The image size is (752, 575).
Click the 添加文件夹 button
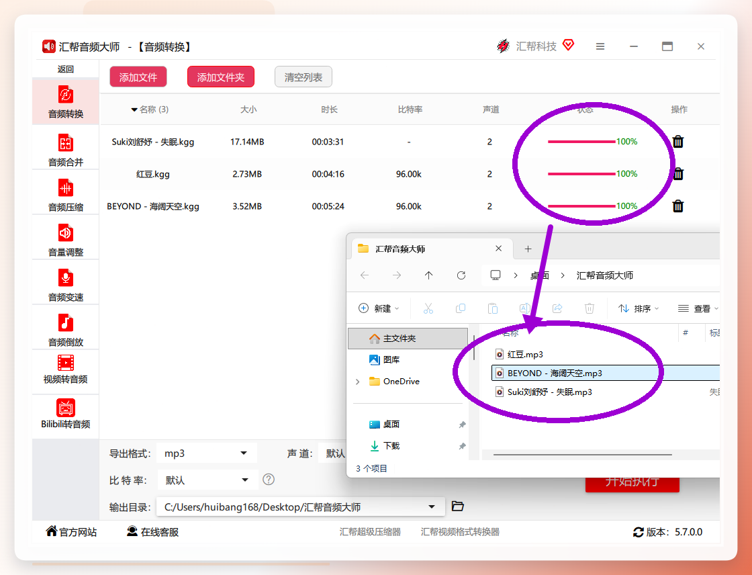[221, 77]
